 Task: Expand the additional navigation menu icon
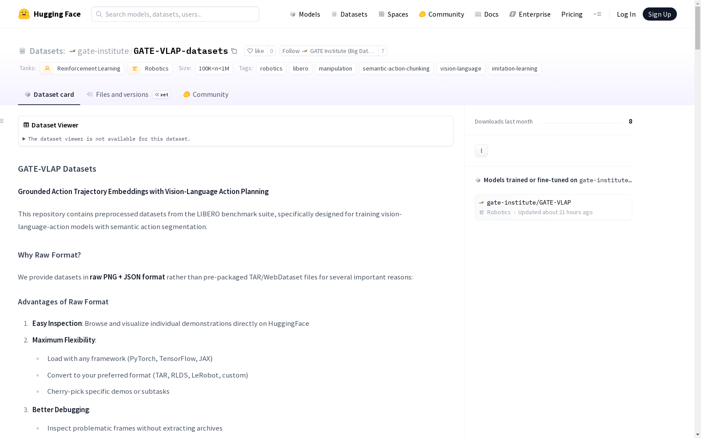coord(597,14)
